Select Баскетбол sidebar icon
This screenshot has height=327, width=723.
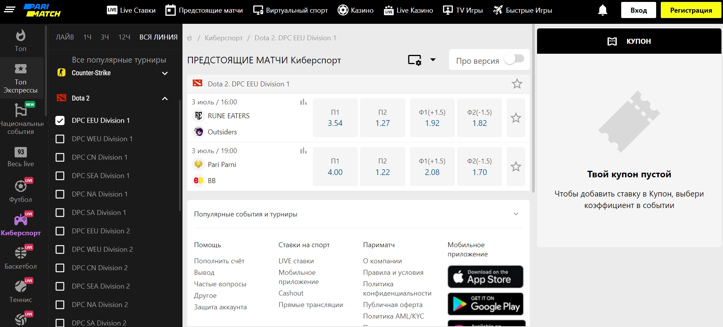click(21, 253)
